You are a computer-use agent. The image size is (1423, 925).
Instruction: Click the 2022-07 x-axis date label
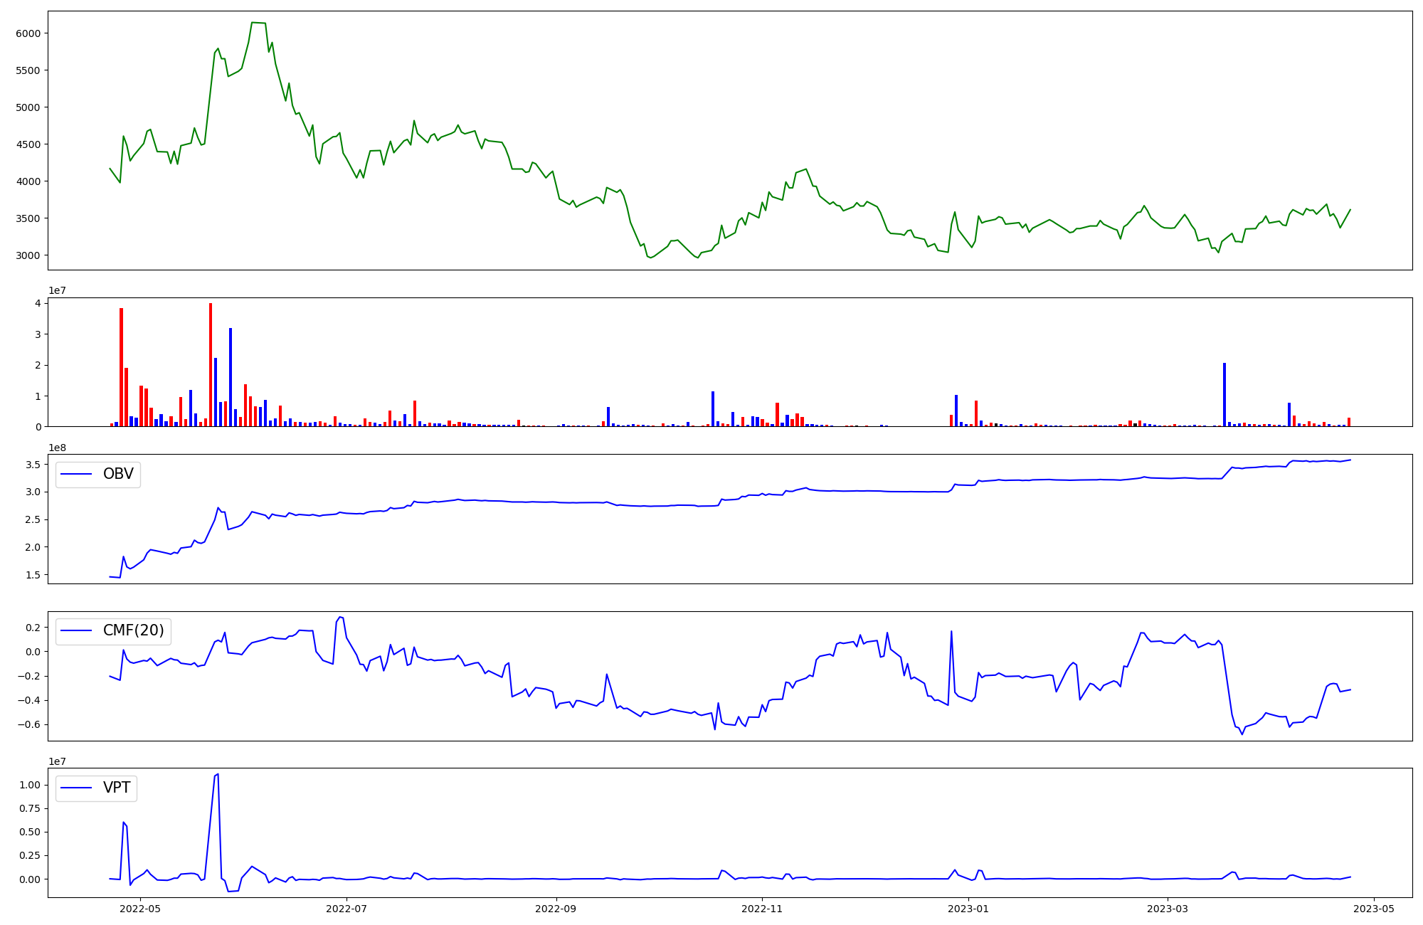pos(346,909)
